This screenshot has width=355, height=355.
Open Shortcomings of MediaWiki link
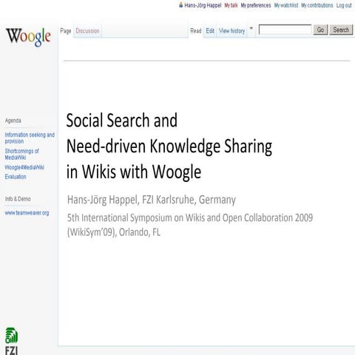(x=21, y=154)
